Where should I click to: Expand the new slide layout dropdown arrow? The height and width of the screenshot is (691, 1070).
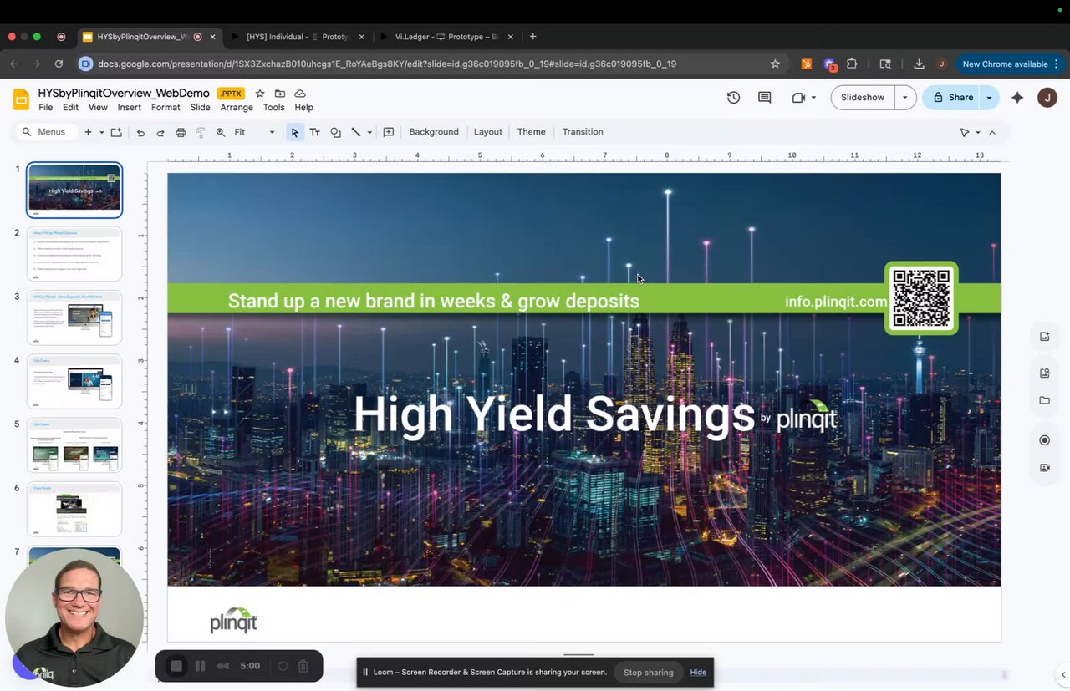102,132
